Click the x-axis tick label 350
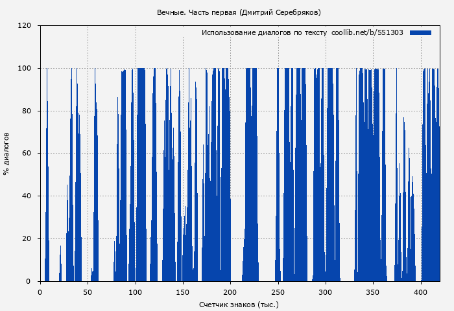 (374, 292)
